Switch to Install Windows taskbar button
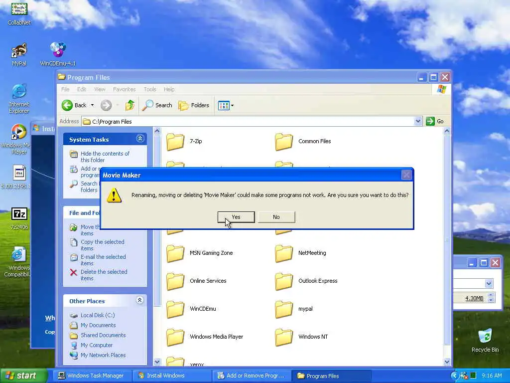Screen dimensions: 510x383 point(172,376)
